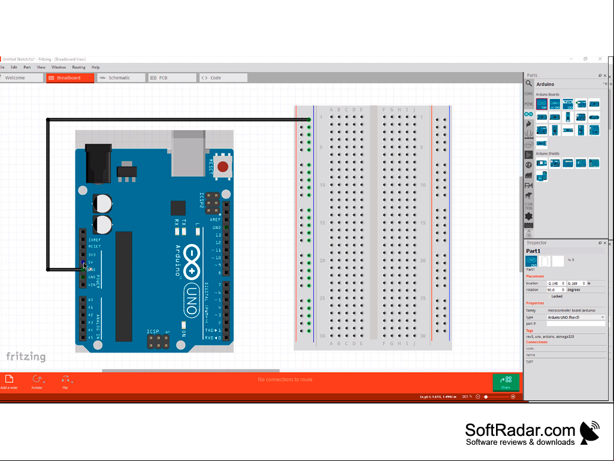Click the 'Arduino Shields' section heading

[x=548, y=153]
